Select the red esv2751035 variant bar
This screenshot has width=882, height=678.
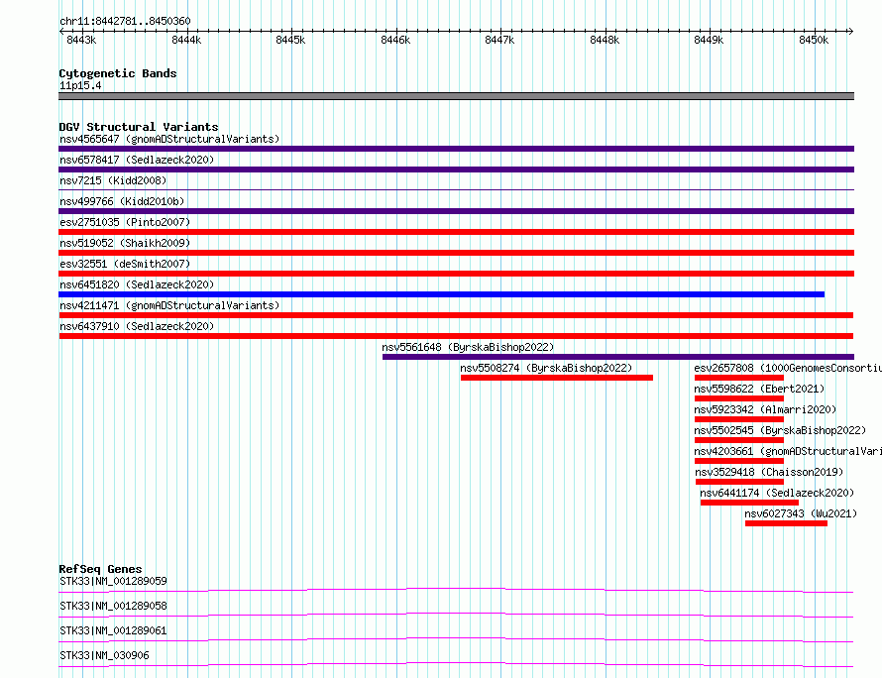(x=456, y=232)
